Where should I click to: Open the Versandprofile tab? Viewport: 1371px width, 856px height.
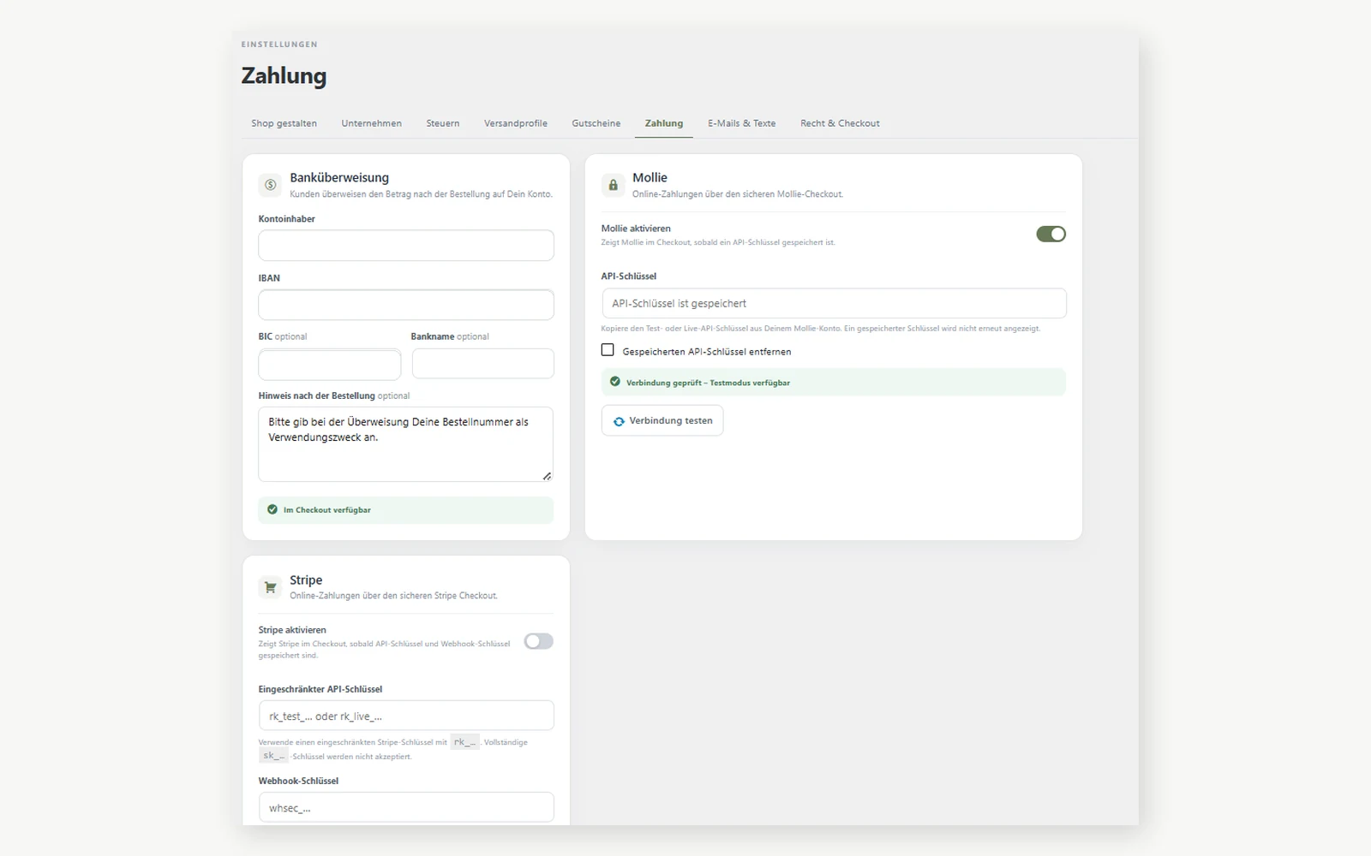(516, 123)
